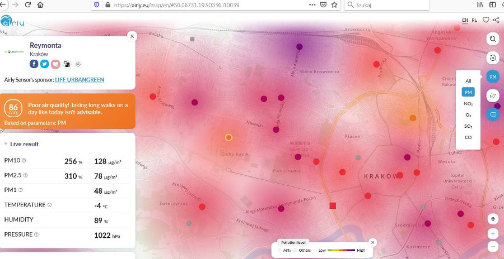Share Reymonta sensor on Facebook
This screenshot has width=504, height=259.
point(34,64)
